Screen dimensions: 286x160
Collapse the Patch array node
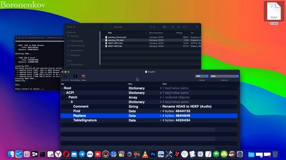67,97
